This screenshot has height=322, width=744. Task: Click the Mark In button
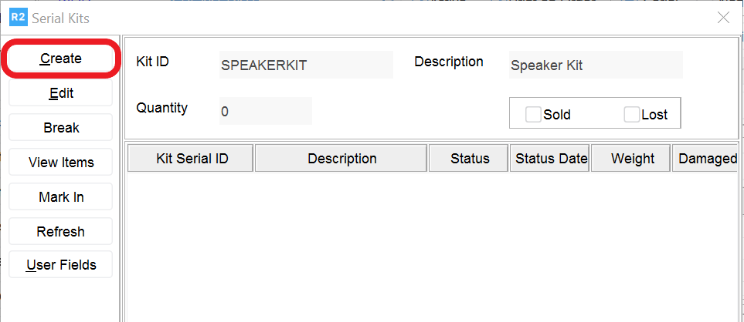coord(61,197)
